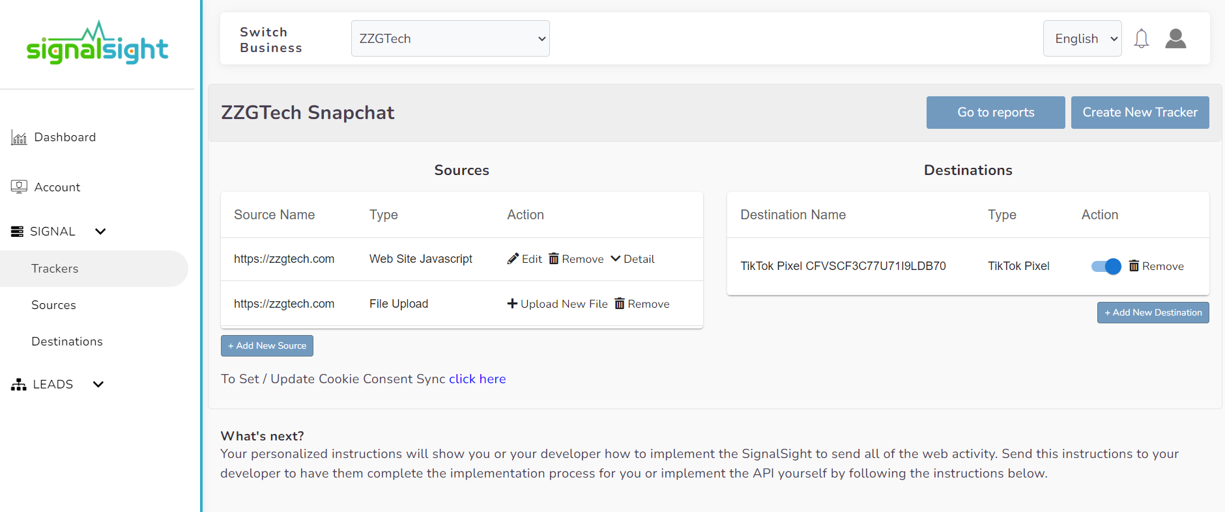The width and height of the screenshot is (1225, 512).
Task: Expand the LEADS menu chevron
Action: [x=98, y=384]
